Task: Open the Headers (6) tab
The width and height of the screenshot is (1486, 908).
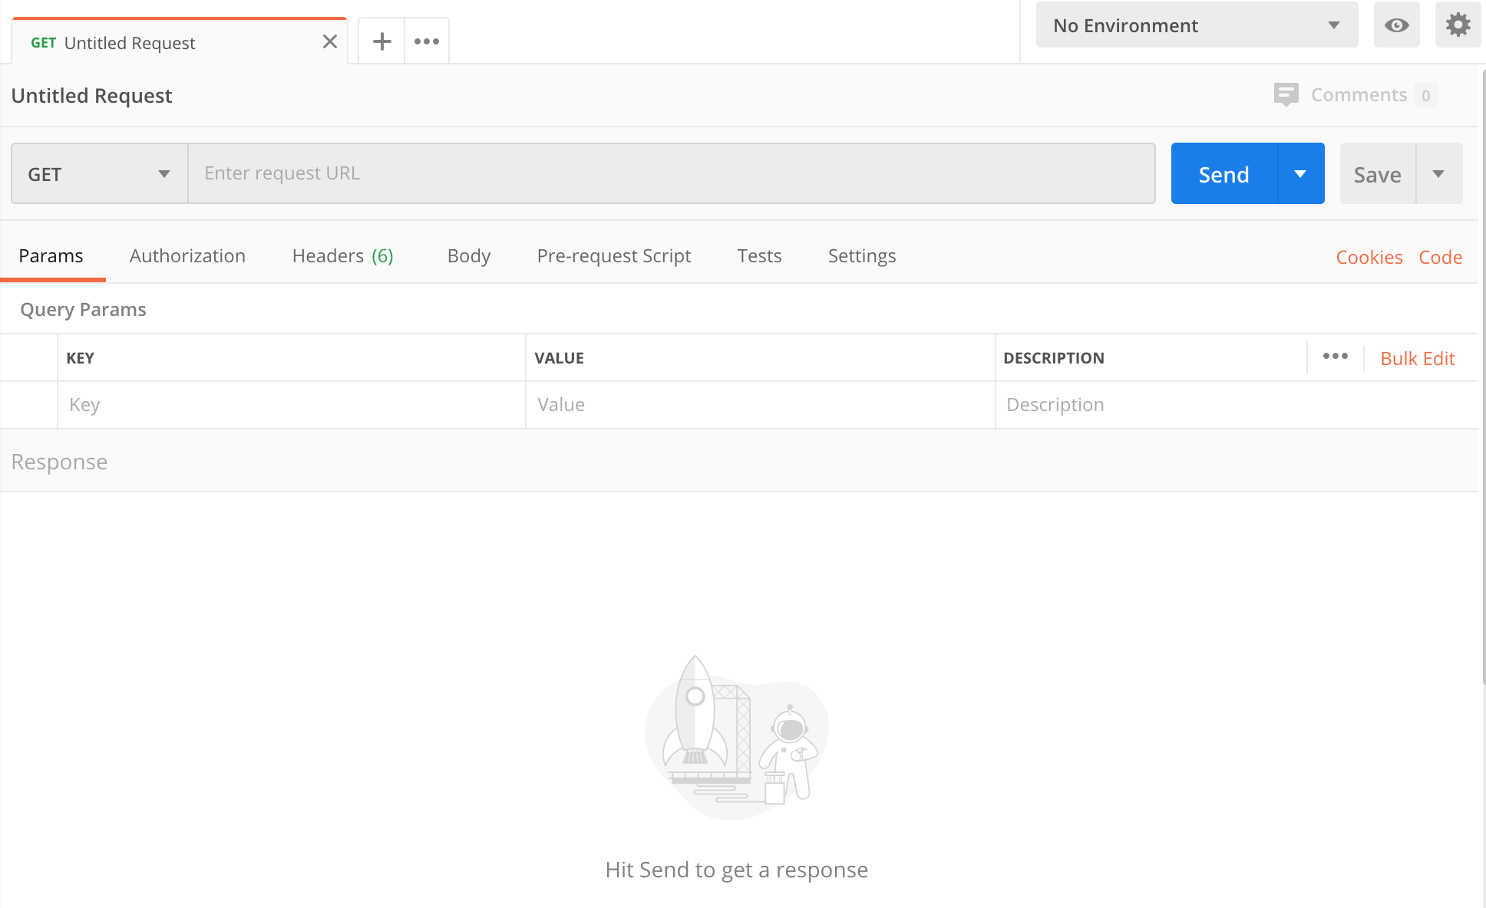Action: (x=342, y=256)
